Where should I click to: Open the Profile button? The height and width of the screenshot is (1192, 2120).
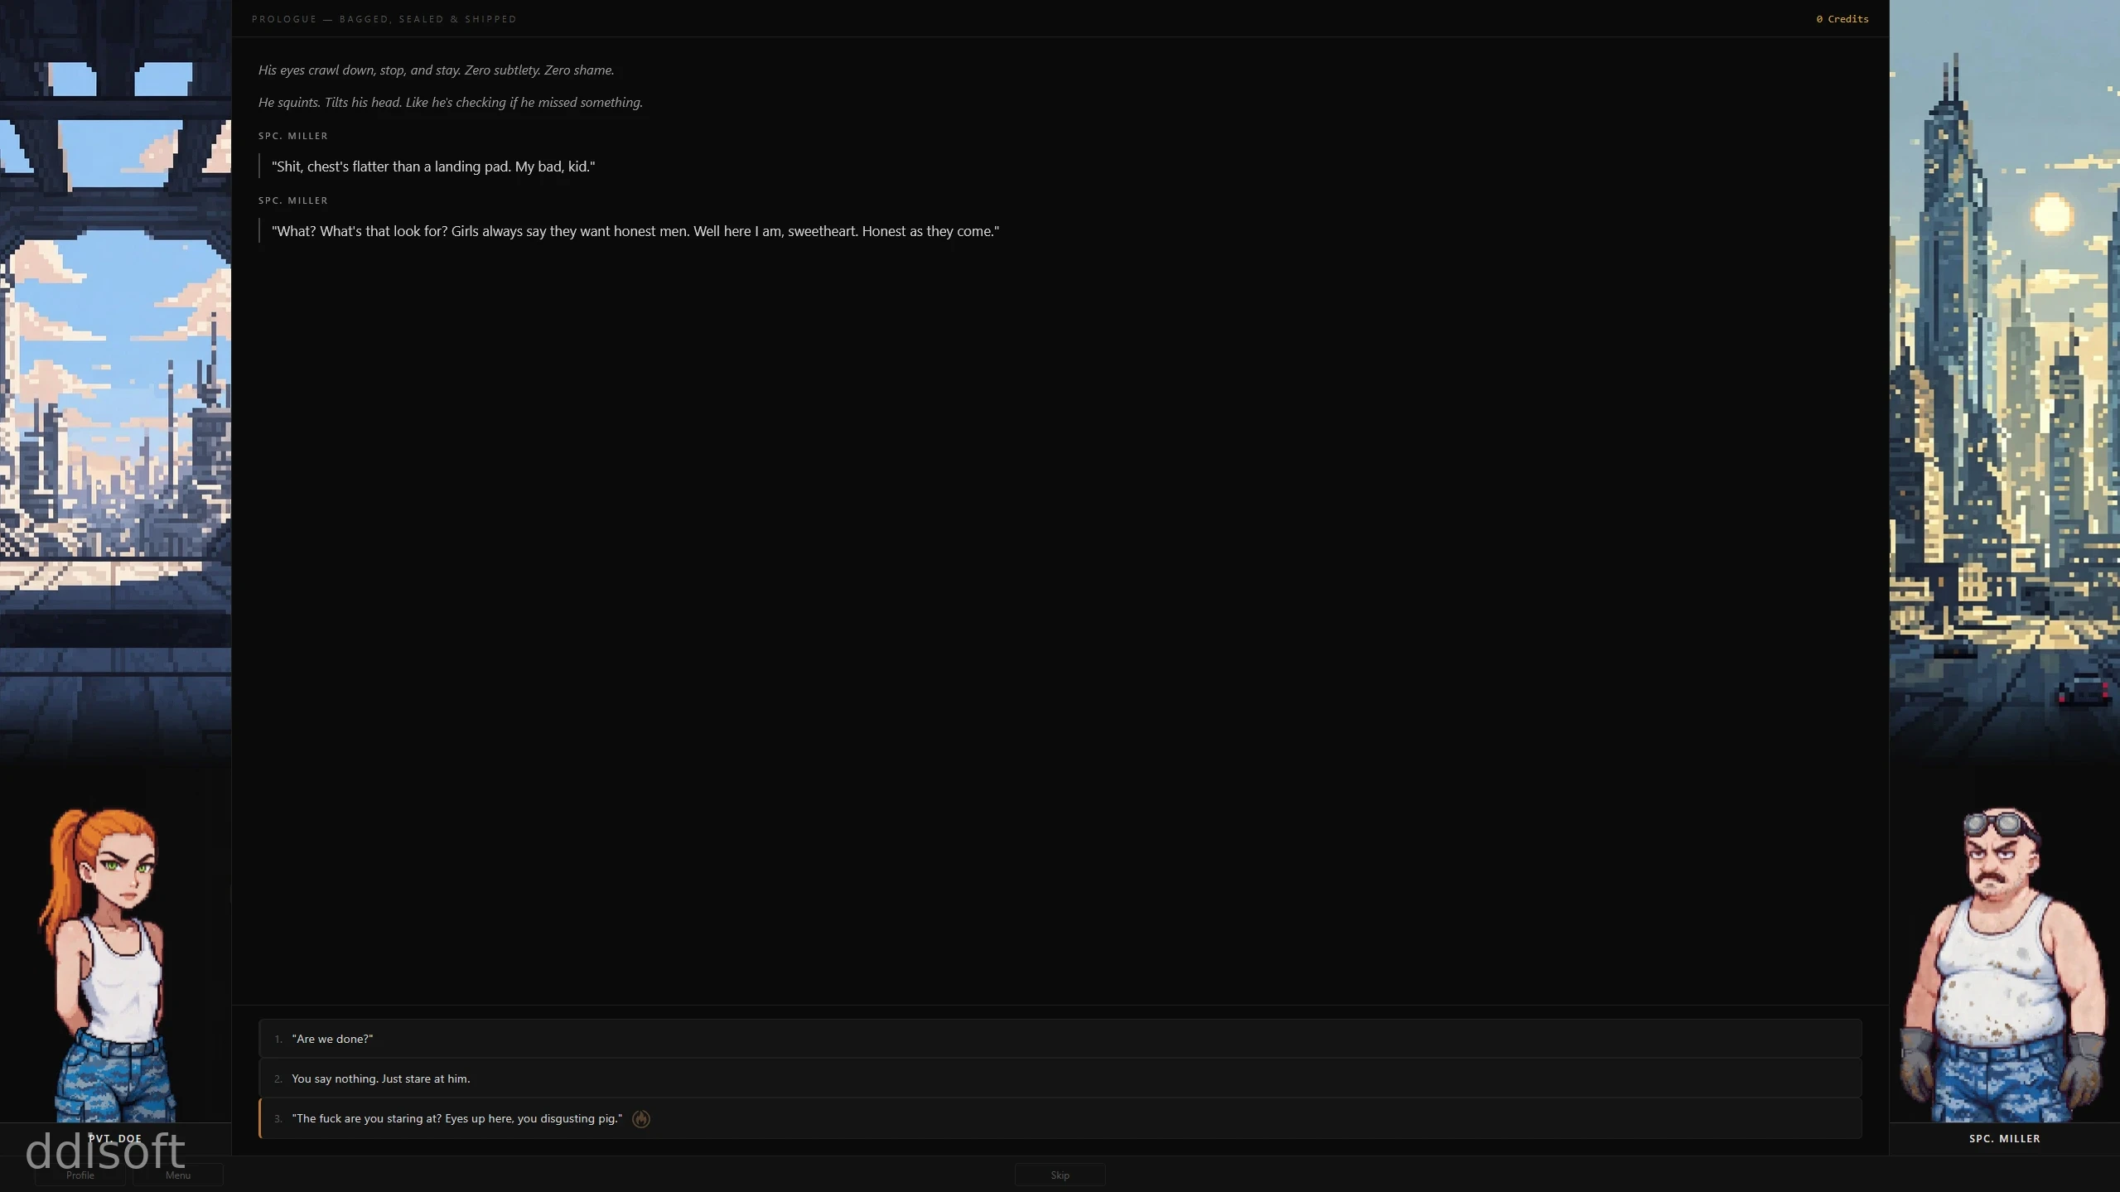click(x=80, y=1175)
